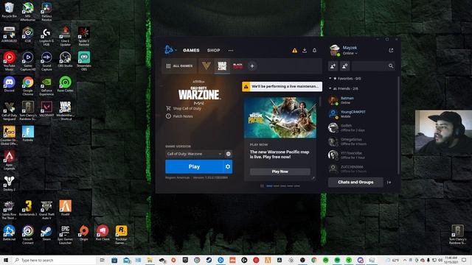Open GeForce Experience shortcut

pyautogui.click(x=46, y=86)
